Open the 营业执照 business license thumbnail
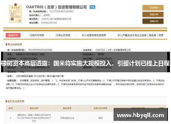 16,13
